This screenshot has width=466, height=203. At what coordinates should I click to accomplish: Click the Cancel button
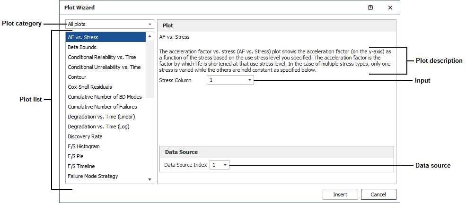coord(378,195)
